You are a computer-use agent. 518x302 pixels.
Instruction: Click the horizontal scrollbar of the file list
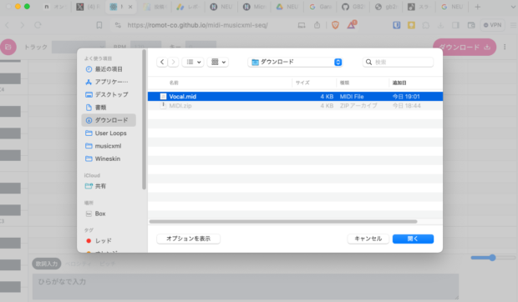tap(283, 222)
